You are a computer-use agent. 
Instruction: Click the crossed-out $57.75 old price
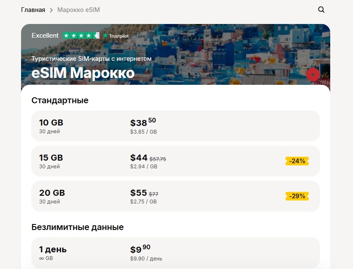coord(158,159)
